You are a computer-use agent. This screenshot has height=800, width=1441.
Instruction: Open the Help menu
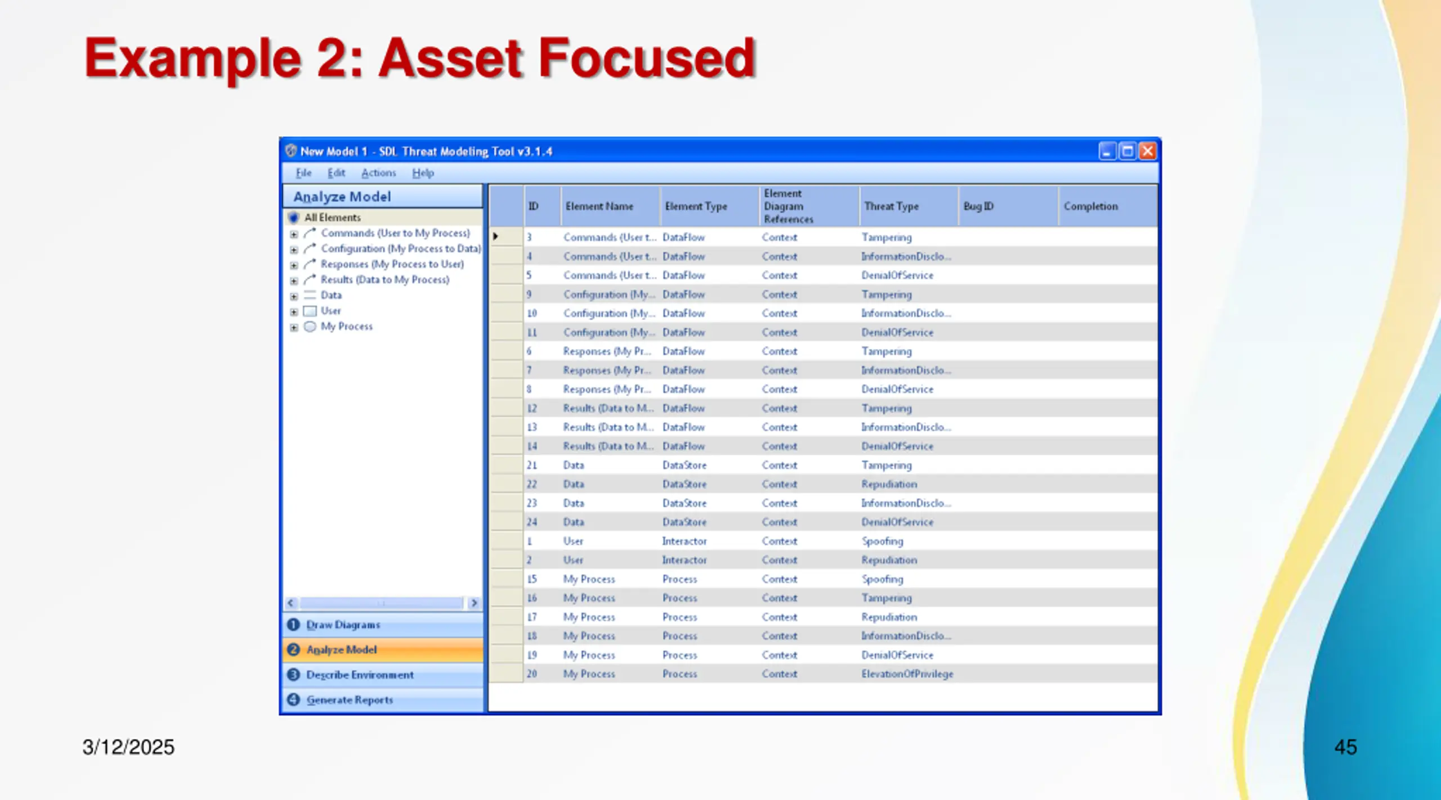point(423,173)
